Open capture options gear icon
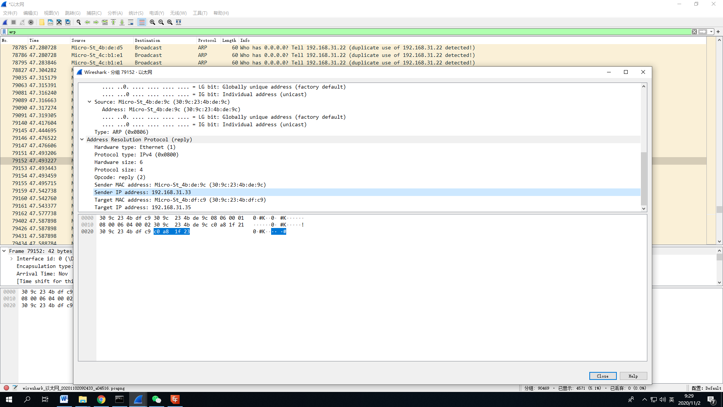The width and height of the screenshot is (723, 407). point(31,22)
